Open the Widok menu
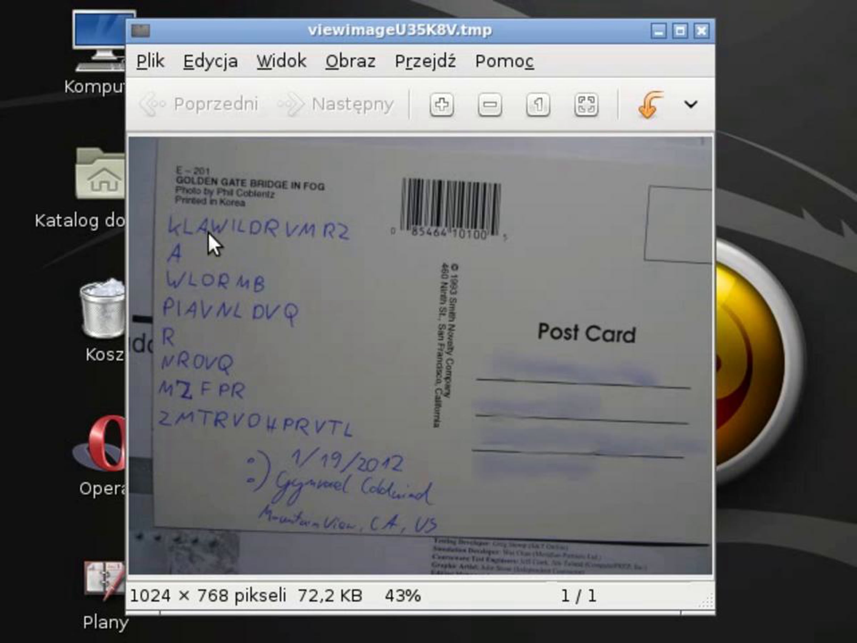Viewport: 857px width, 643px height. tap(281, 61)
